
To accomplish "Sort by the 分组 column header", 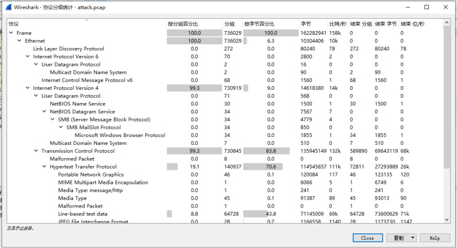I will tap(233, 24).
